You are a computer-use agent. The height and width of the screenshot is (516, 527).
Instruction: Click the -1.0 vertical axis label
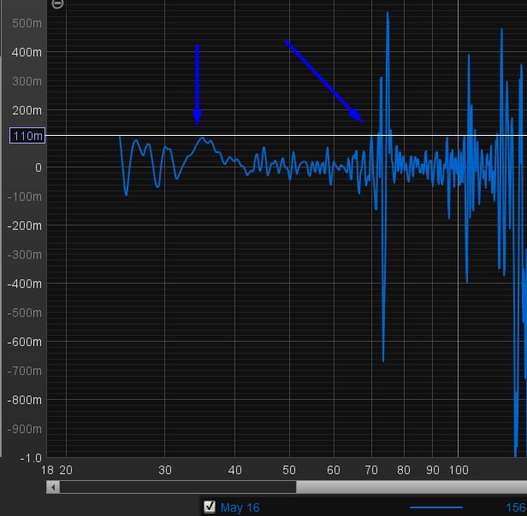32,458
